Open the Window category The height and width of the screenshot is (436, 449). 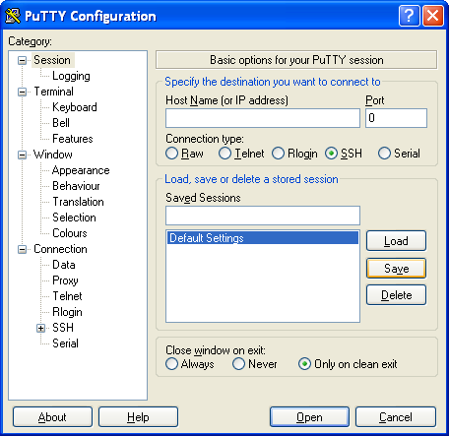[x=53, y=155]
